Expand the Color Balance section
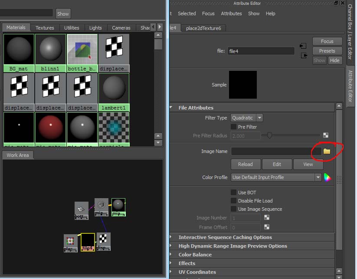Viewport: 357px width, 279px height. [x=171, y=254]
